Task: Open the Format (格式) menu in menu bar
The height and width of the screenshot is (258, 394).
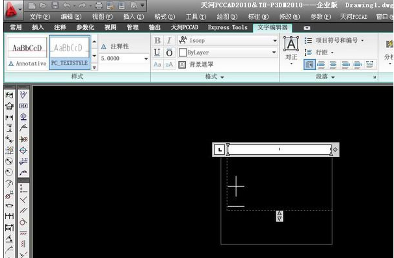Action: [164, 17]
